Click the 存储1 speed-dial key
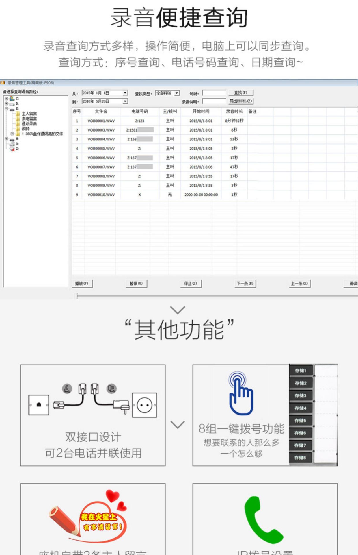 (x=301, y=371)
